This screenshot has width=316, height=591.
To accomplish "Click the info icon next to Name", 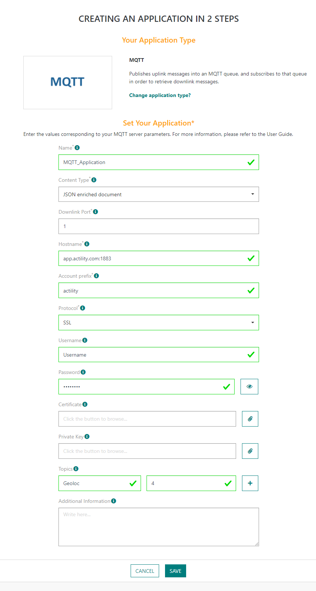I will coord(77,147).
